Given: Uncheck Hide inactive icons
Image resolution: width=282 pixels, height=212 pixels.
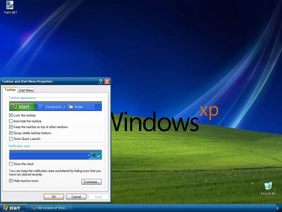Looking at the screenshot, I should click(x=11, y=181).
